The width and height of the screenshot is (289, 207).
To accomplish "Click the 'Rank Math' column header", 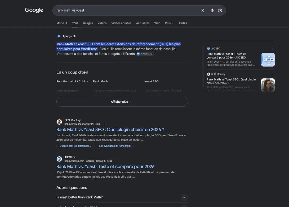I will coord(100,81).
